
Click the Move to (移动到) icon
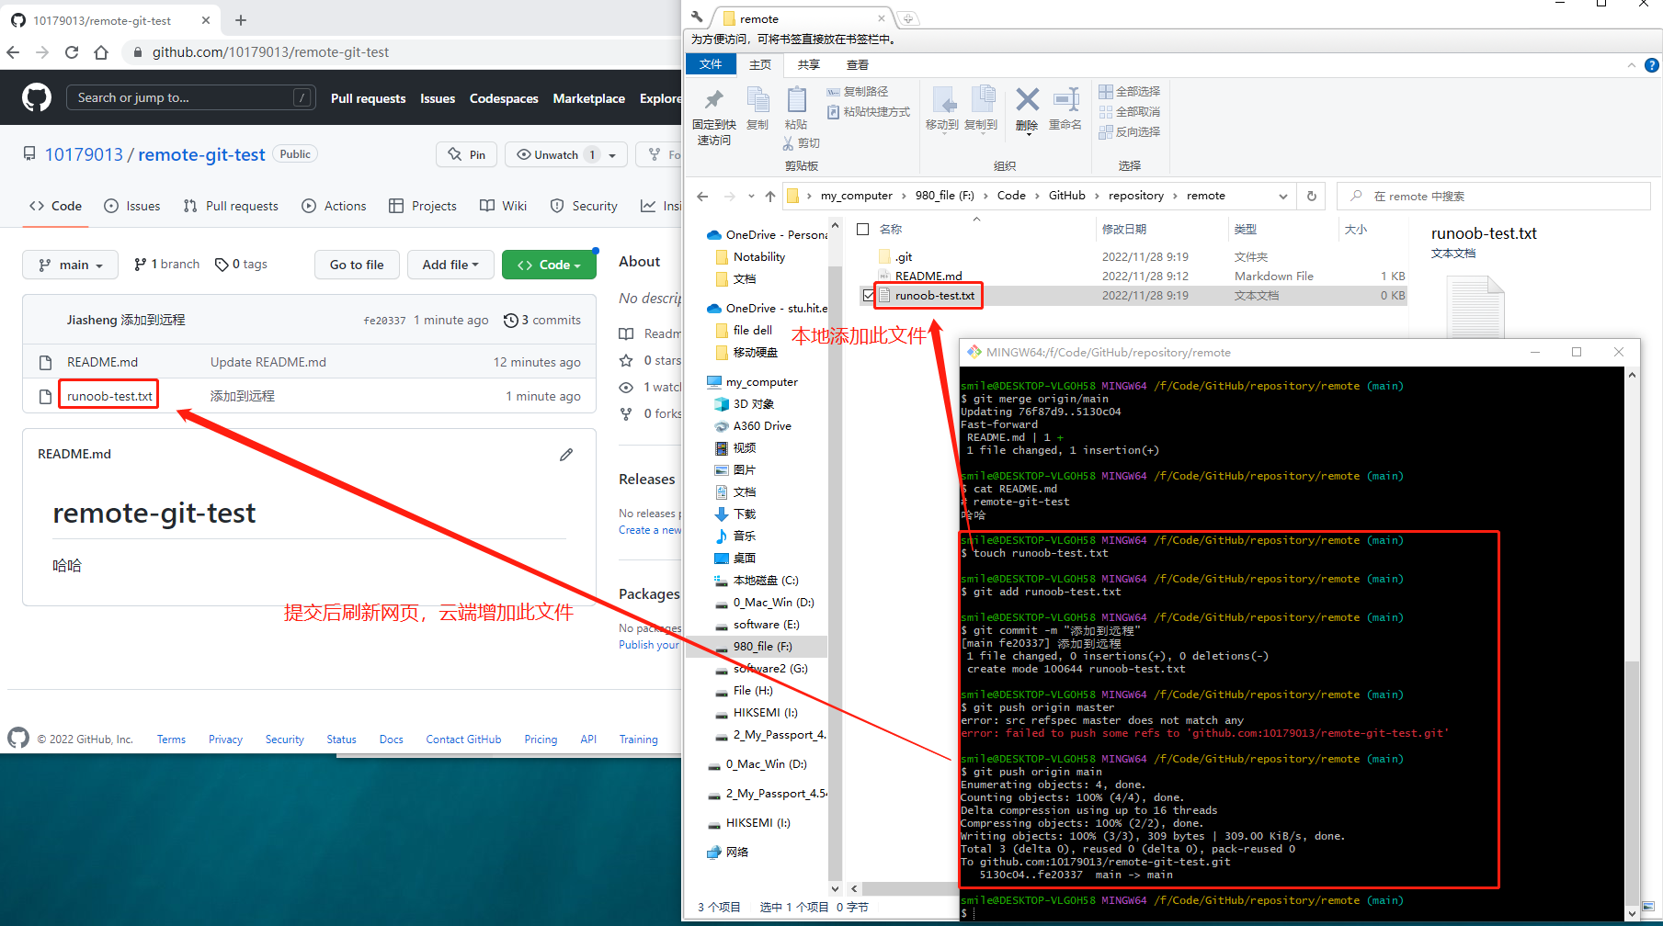[x=942, y=108]
